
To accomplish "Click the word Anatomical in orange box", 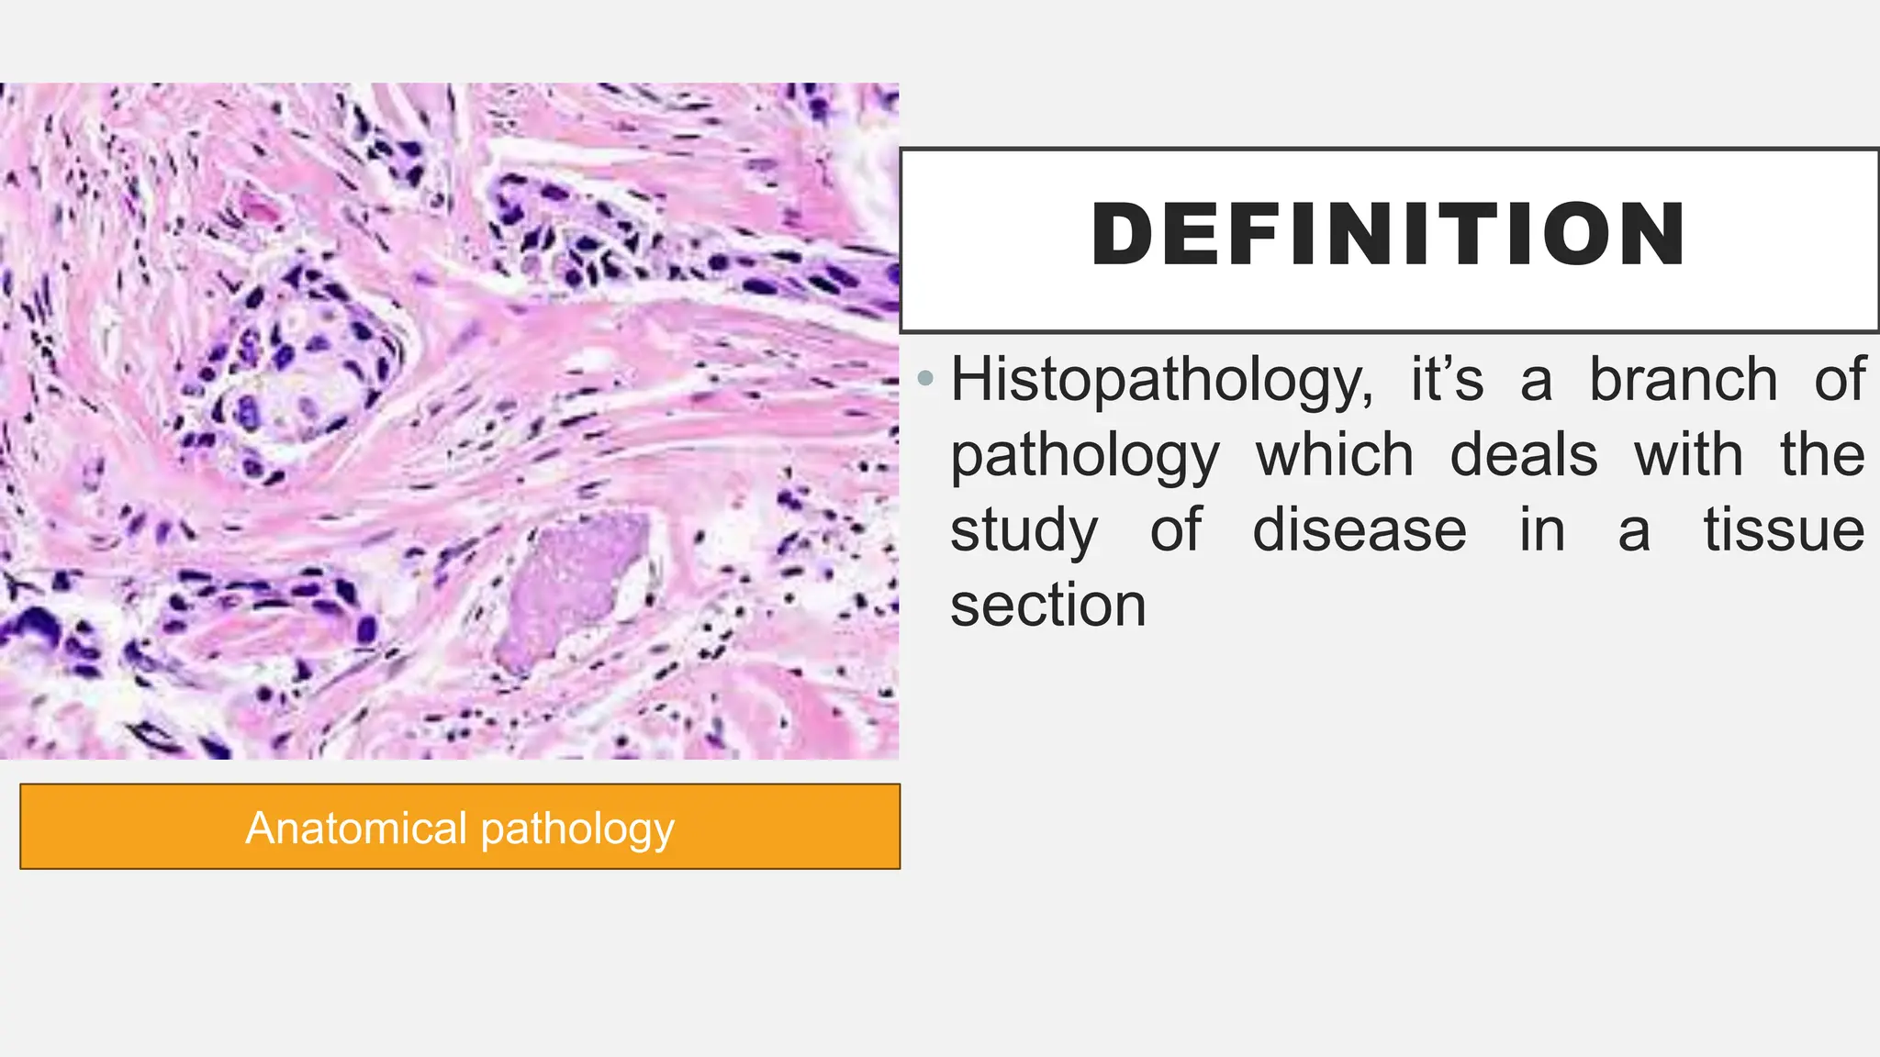I will pos(355,828).
